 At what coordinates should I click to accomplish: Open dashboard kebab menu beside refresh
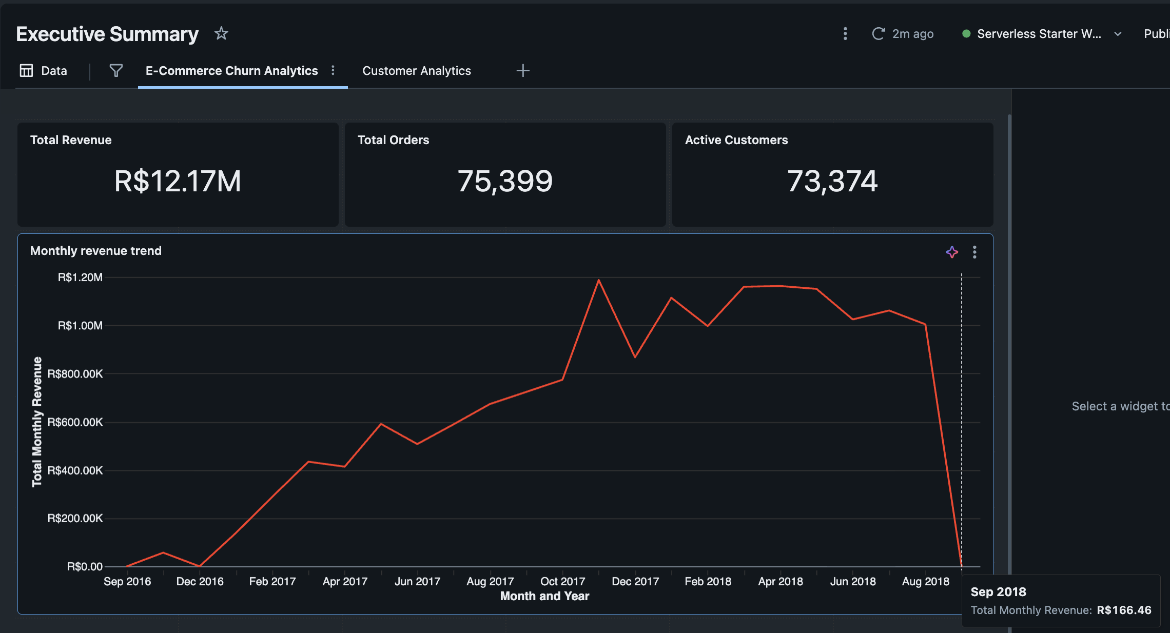tap(845, 34)
